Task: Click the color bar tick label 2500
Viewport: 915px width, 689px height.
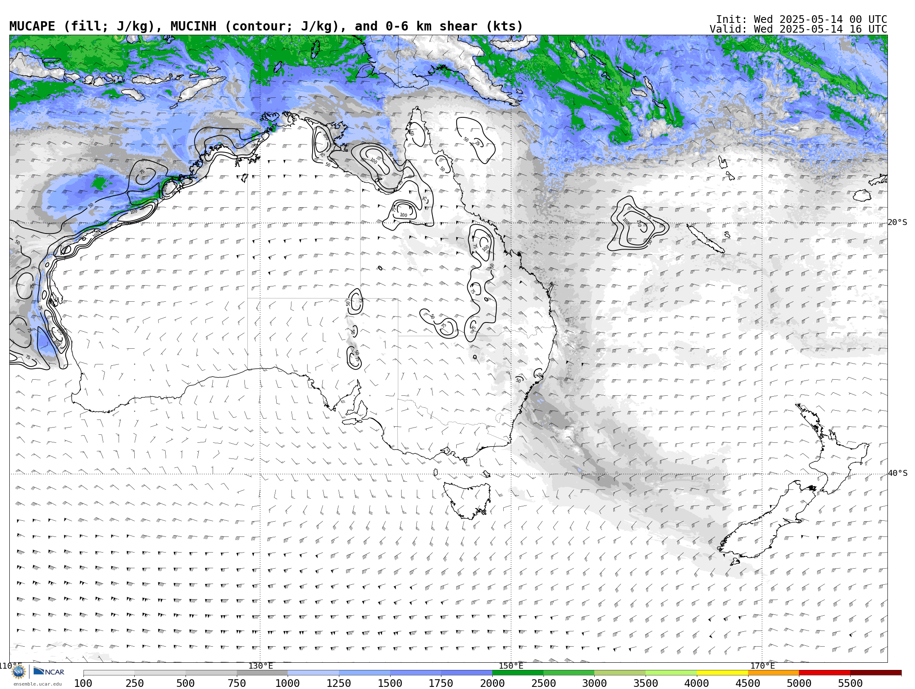Action: (x=543, y=683)
